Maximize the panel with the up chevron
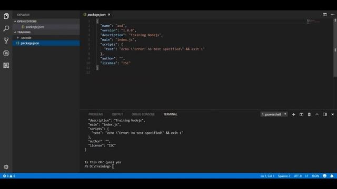The height and width of the screenshot is (189, 337). pos(317,114)
